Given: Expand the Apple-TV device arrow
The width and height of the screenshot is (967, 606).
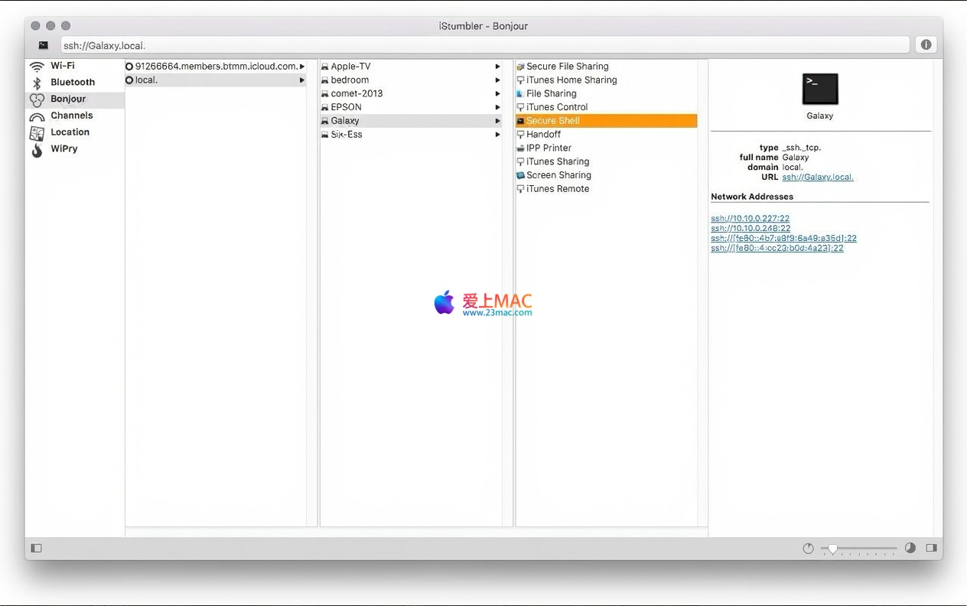Looking at the screenshot, I should pos(498,67).
